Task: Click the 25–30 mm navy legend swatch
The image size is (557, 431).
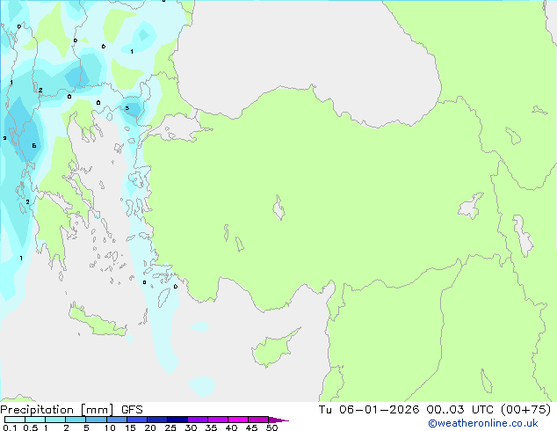Action: point(177,420)
